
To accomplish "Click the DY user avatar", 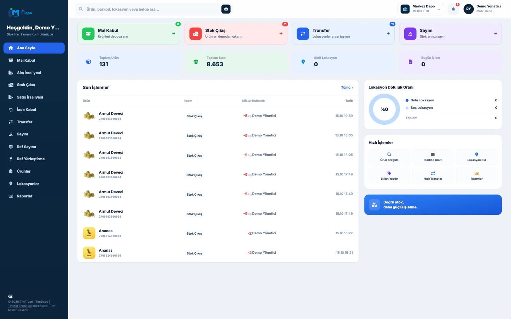I will coord(468,9).
